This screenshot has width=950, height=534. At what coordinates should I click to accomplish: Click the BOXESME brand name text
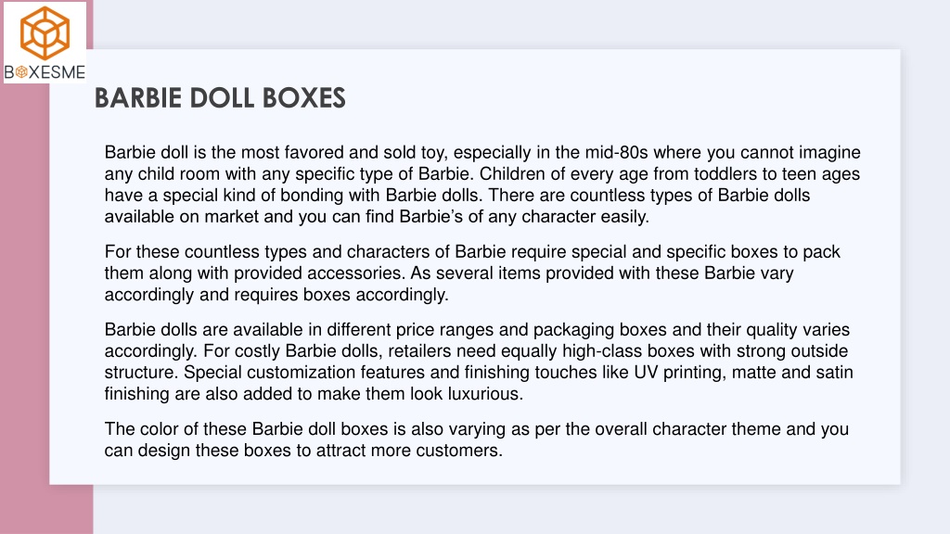click(x=45, y=72)
